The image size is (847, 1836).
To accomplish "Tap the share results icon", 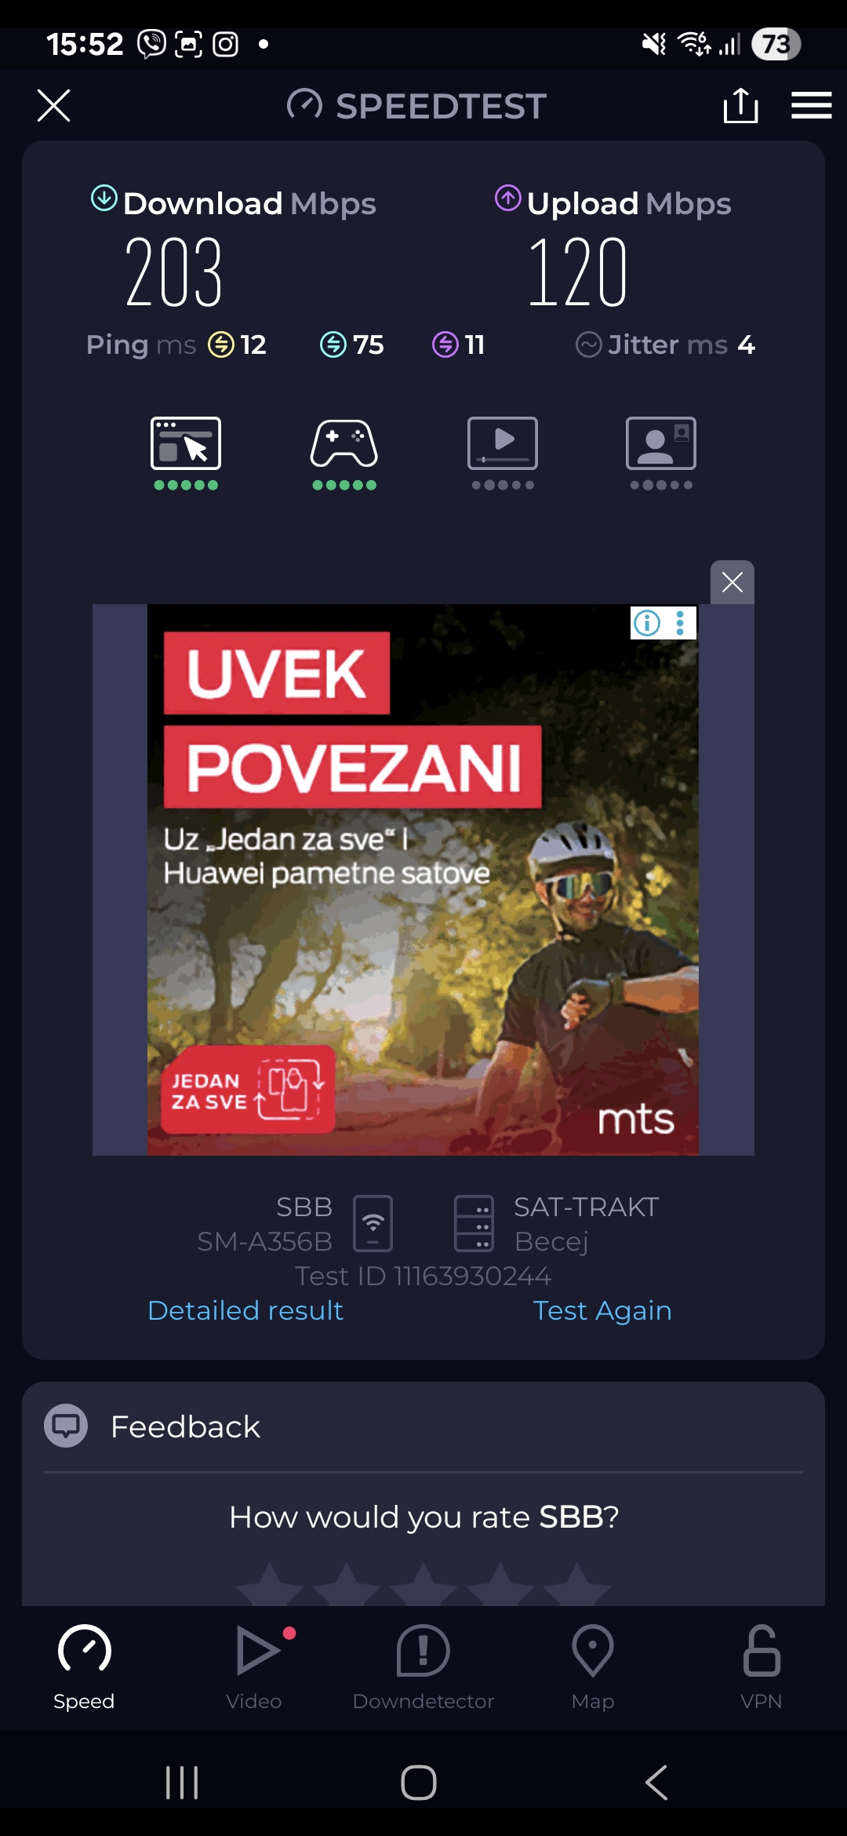I will [740, 105].
